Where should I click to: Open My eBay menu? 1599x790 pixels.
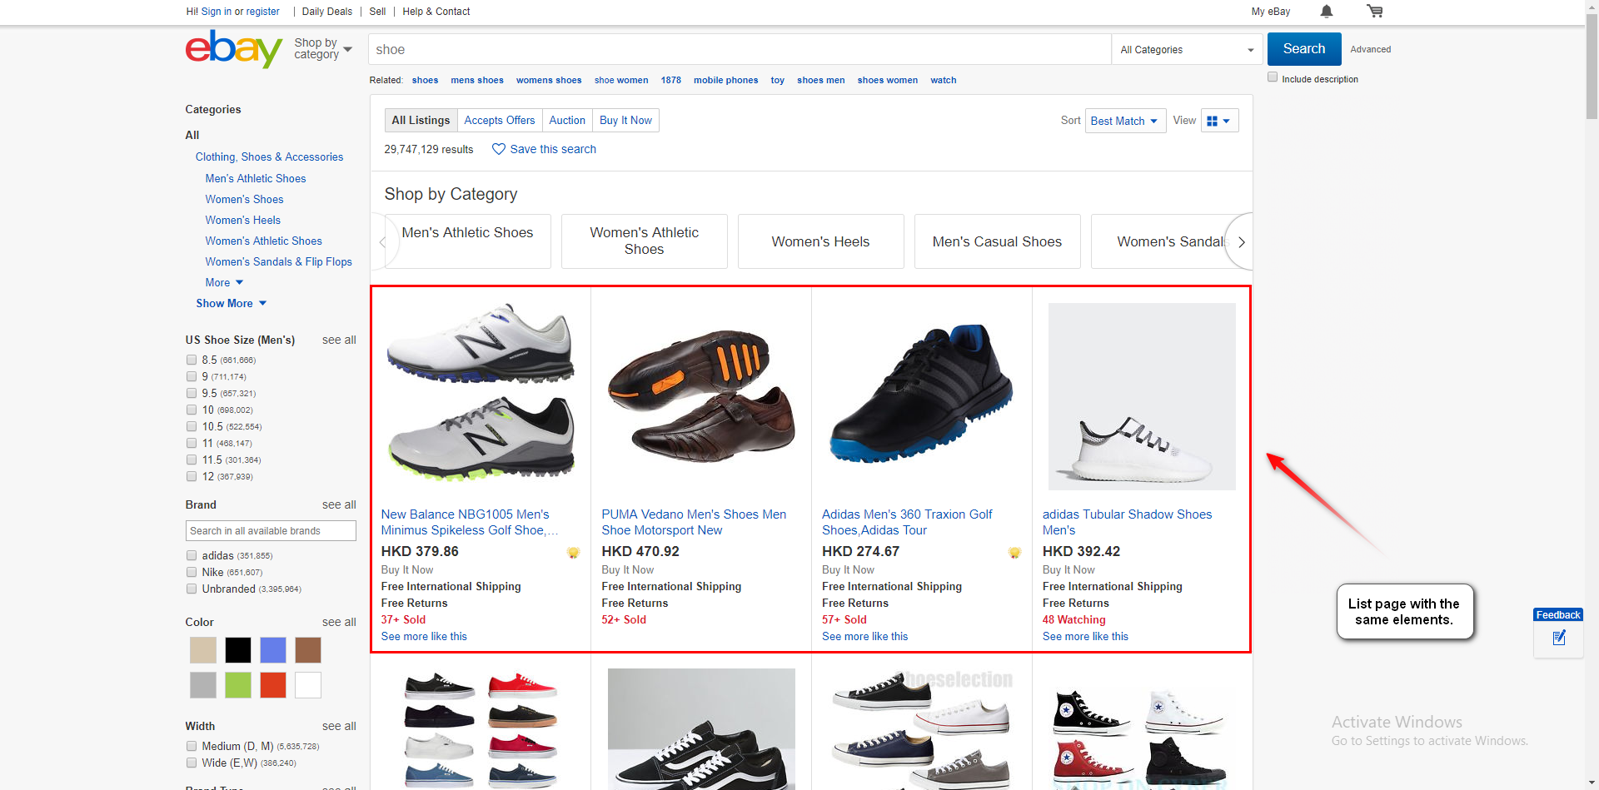click(x=1271, y=12)
